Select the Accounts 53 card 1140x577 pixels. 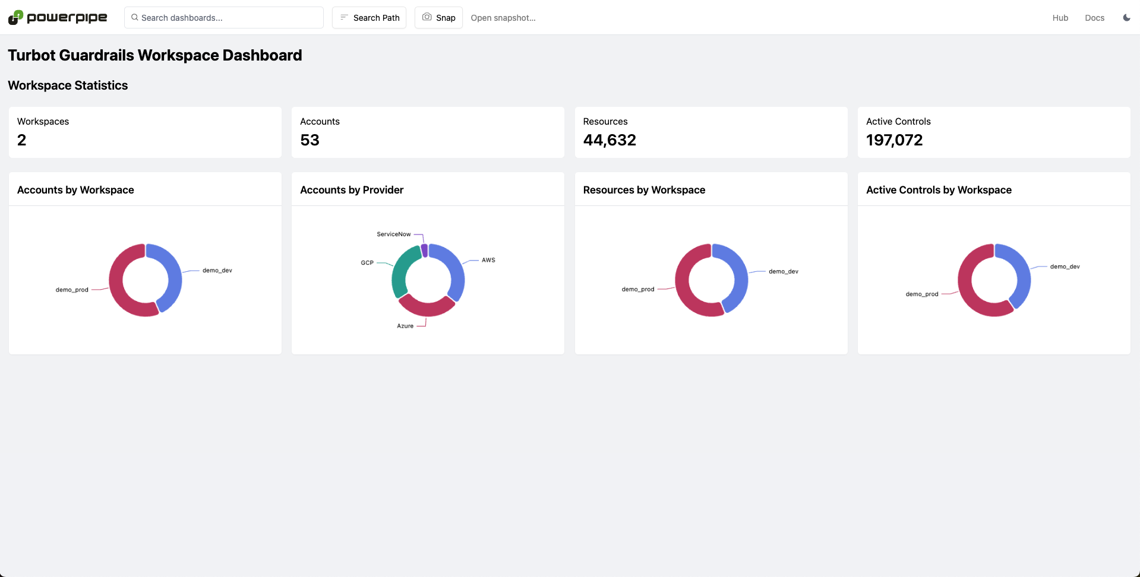click(x=428, y=132)
